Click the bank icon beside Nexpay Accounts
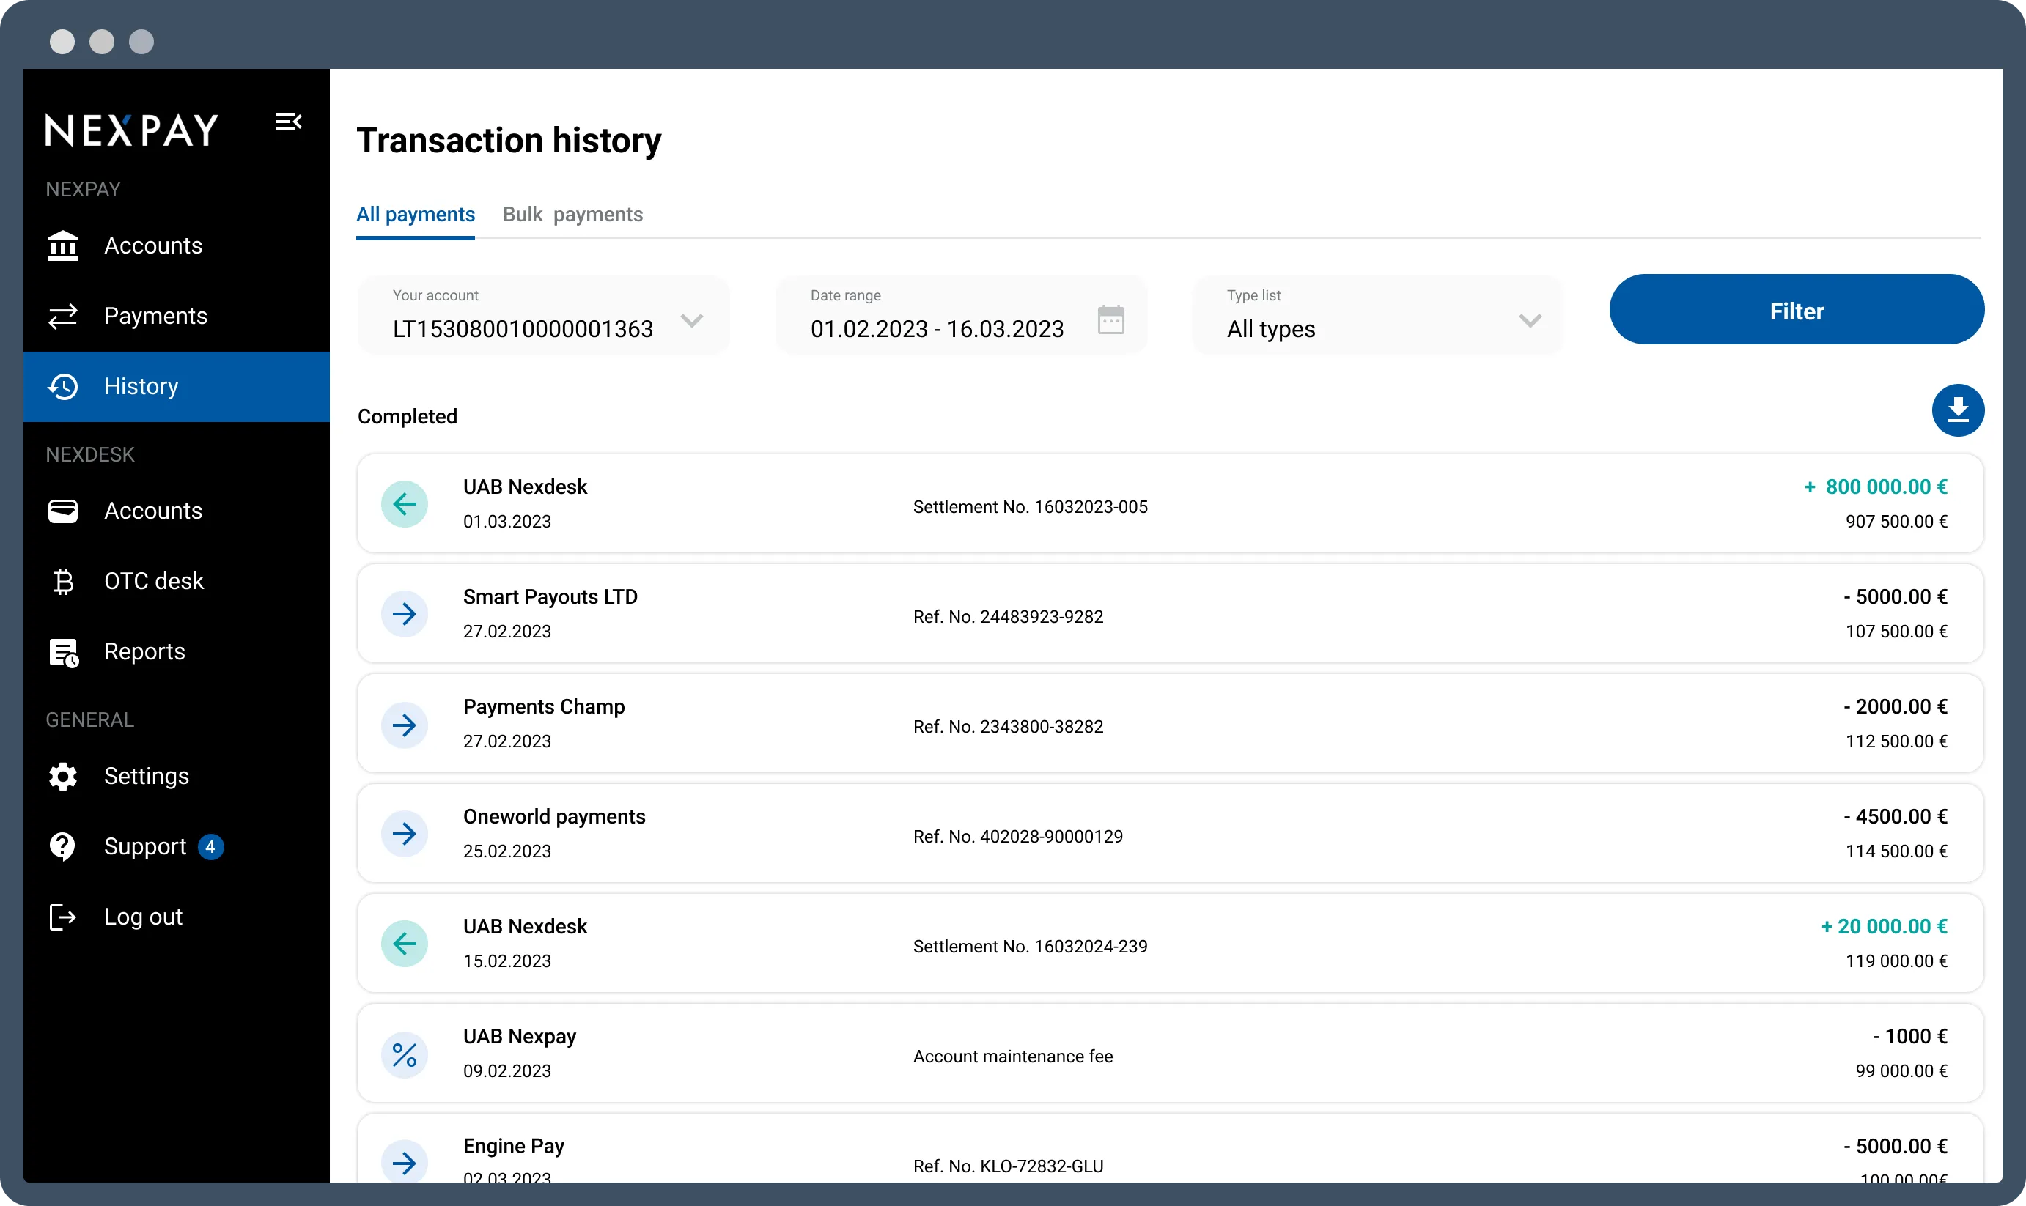2026x1206 pixels. point(62,245)
